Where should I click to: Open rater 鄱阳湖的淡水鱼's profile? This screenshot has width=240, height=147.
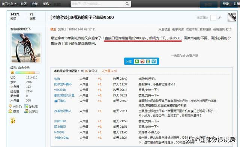(64, 95)
